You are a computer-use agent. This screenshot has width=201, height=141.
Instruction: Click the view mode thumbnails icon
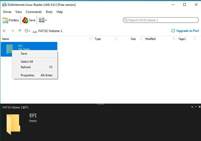[x=42, y=20]
